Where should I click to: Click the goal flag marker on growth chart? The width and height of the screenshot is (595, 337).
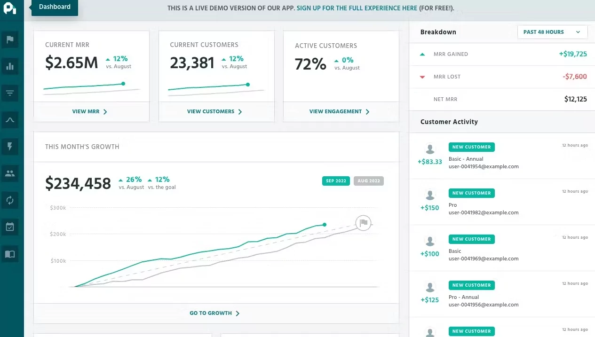point(363,223)
